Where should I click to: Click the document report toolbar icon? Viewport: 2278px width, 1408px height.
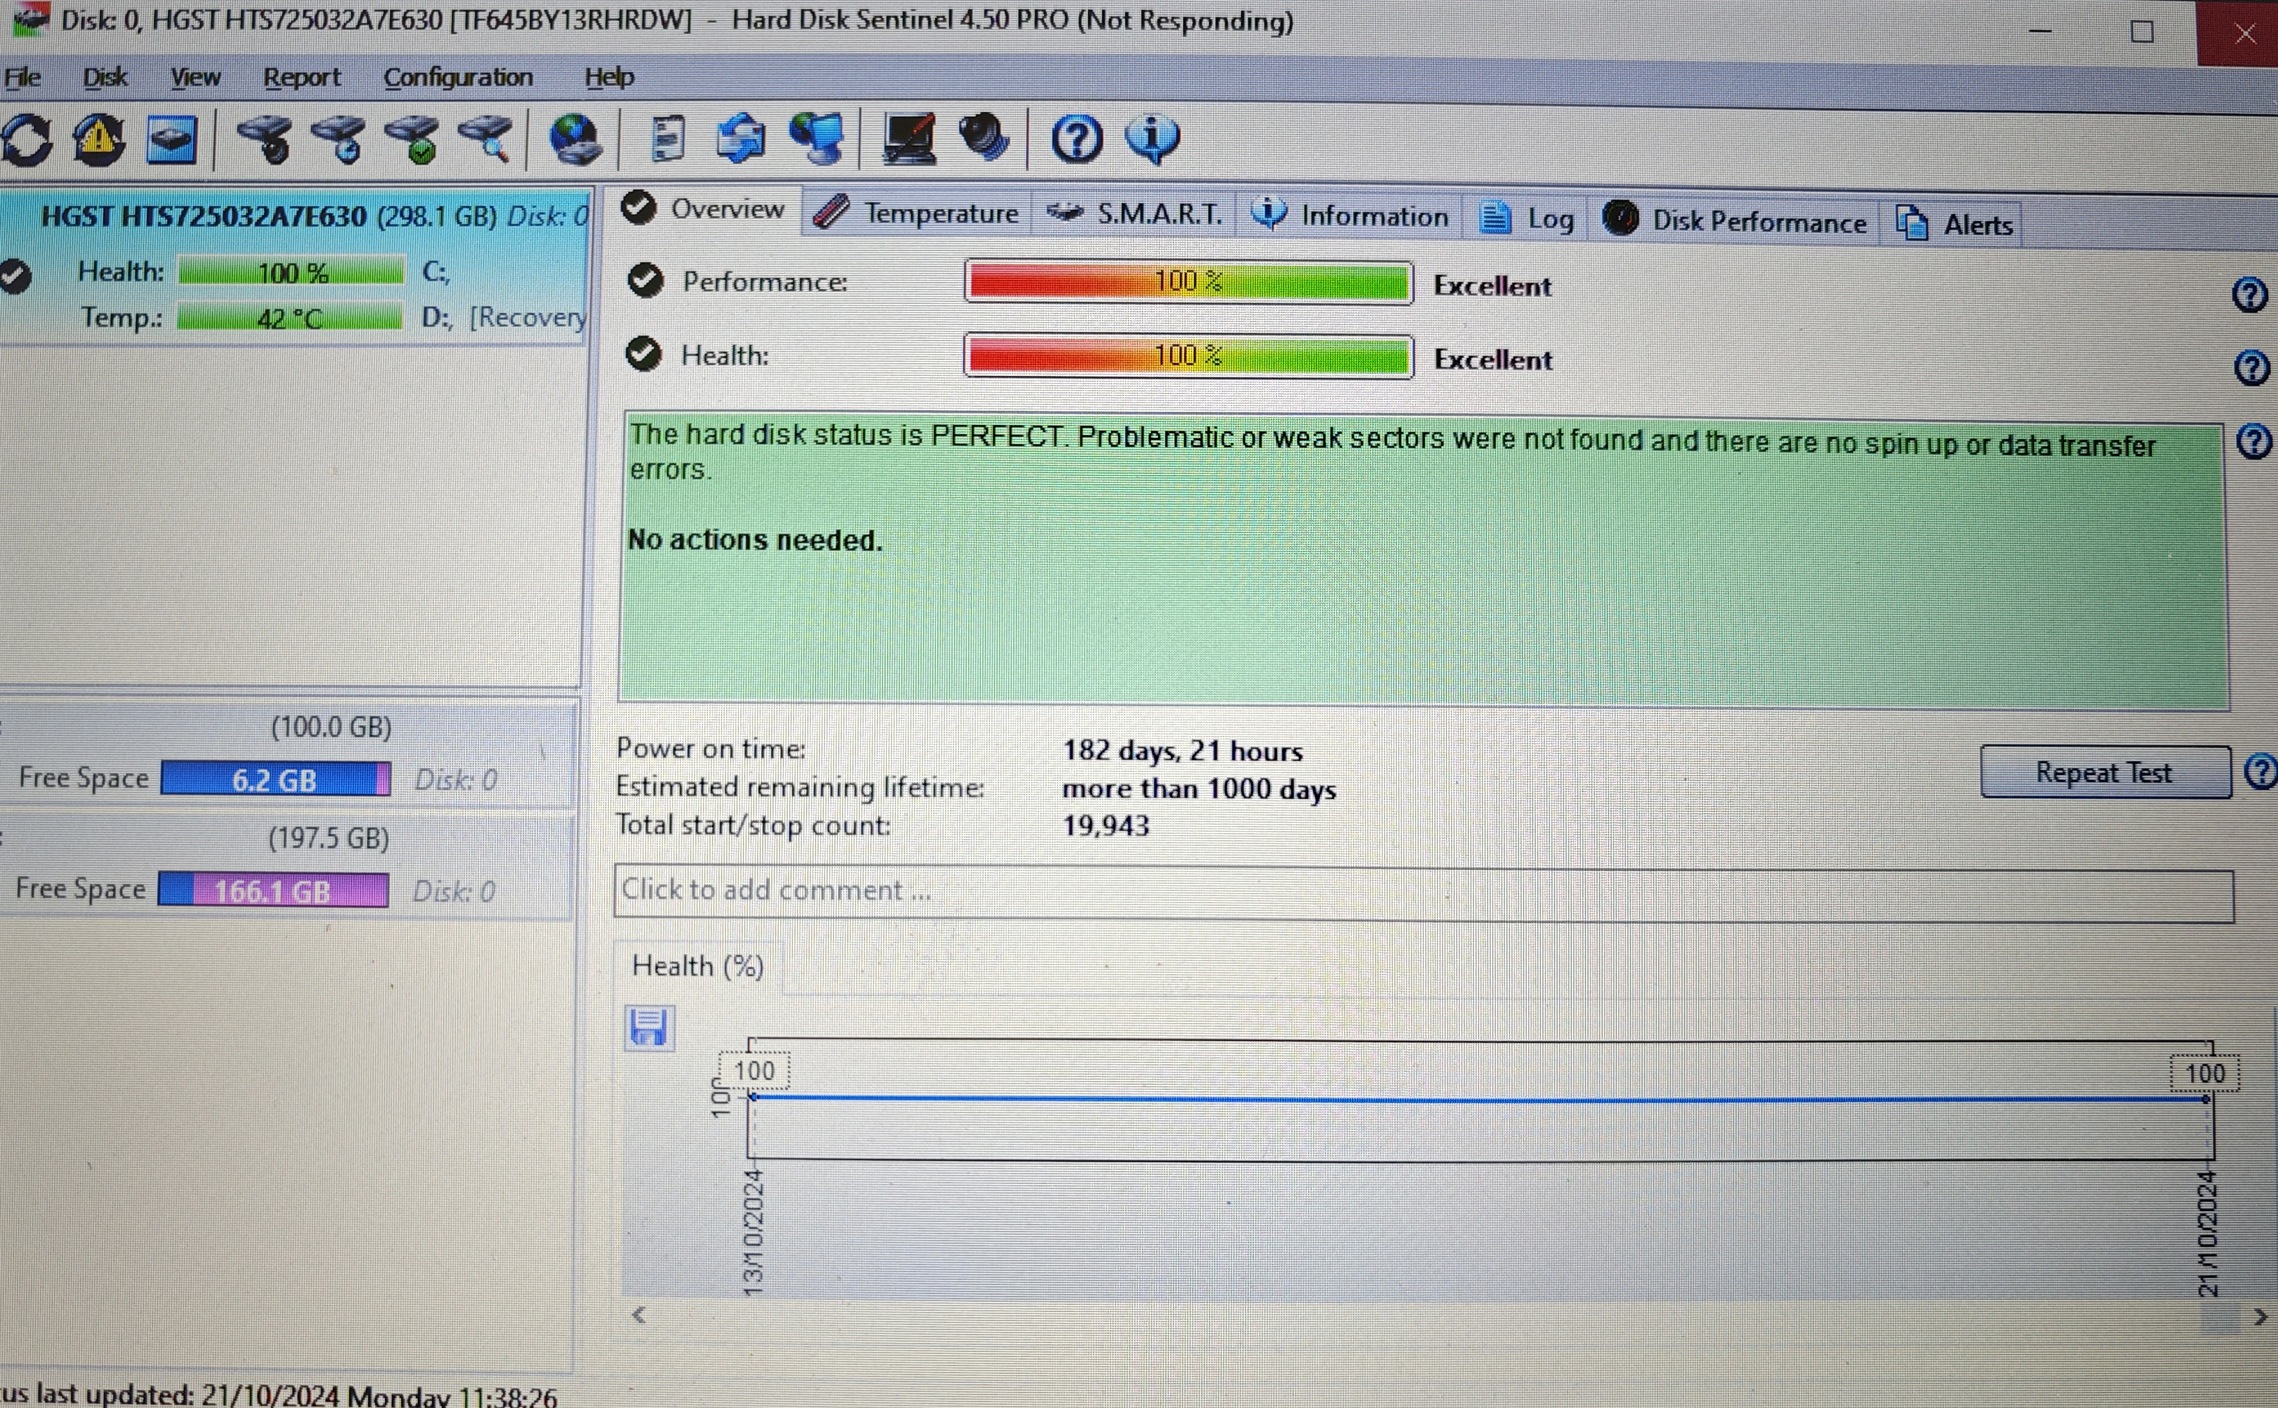[668, 140]
